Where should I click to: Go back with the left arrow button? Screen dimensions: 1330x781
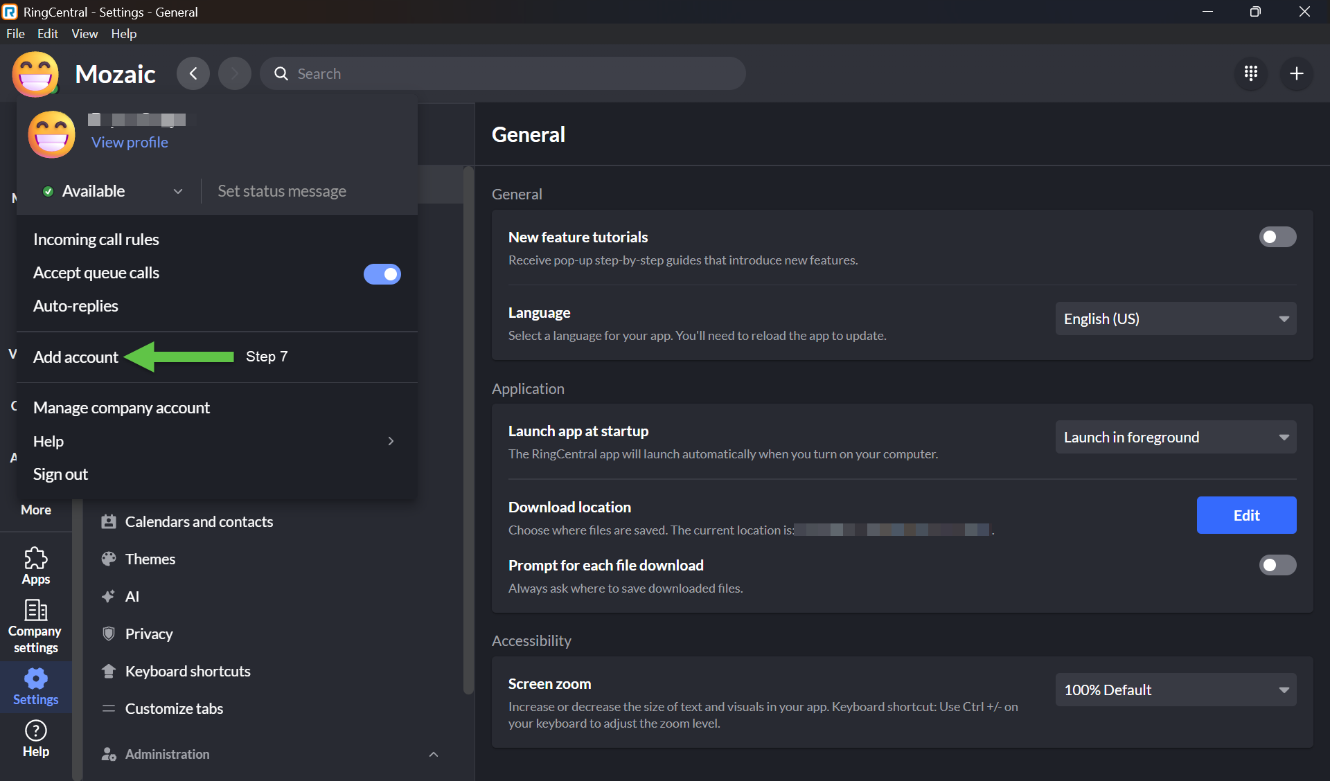point(193,73)
